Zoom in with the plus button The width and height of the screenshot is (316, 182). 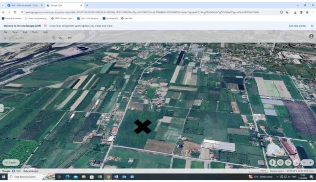point(310,163)
